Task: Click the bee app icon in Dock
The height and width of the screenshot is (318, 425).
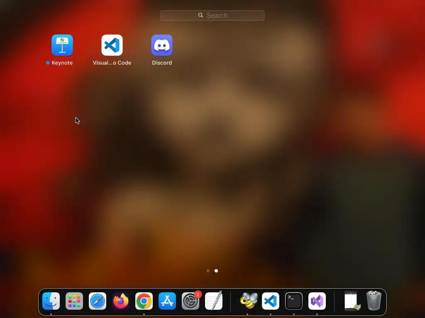Action: [248, 301]
